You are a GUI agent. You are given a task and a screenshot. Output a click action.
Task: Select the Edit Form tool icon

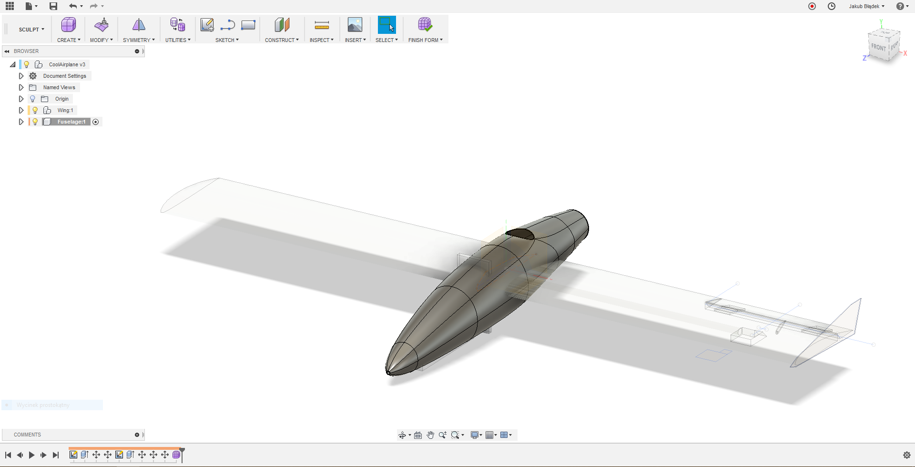[102, 25]
